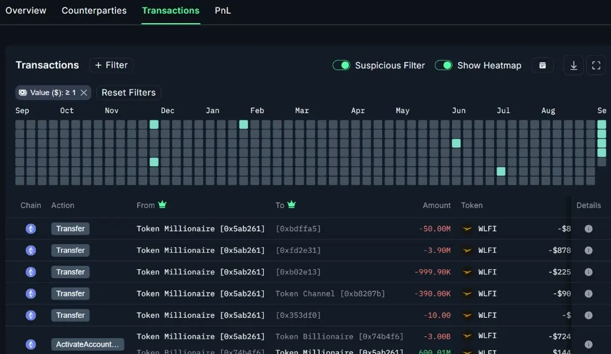Expand the panel to fullscreen
This screenshot has height=354, width=611.
click(596, 66)
